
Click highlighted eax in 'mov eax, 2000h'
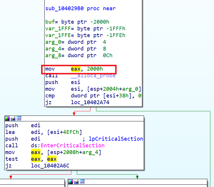(x=76, y=69)
